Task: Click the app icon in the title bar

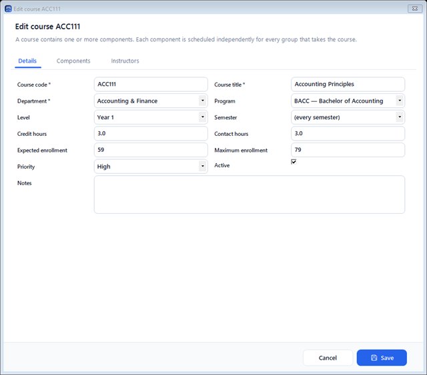Action: [8, 9]
